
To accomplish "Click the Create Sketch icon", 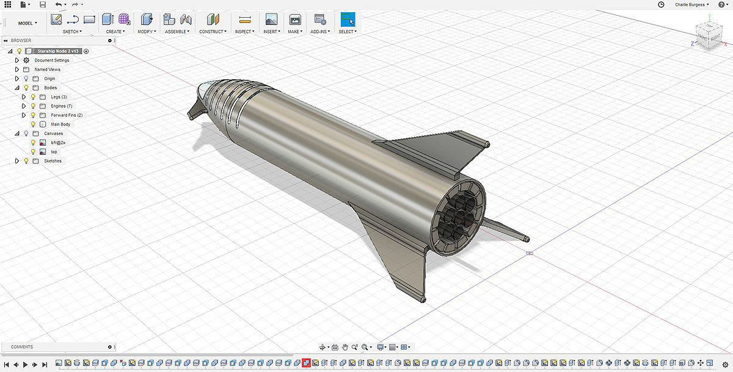I will pyautogui.click(x=56, y=19).
